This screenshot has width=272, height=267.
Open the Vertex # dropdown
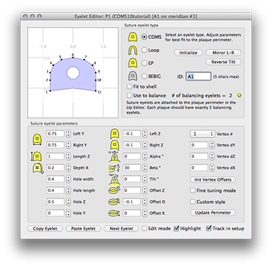pos(202,134)
